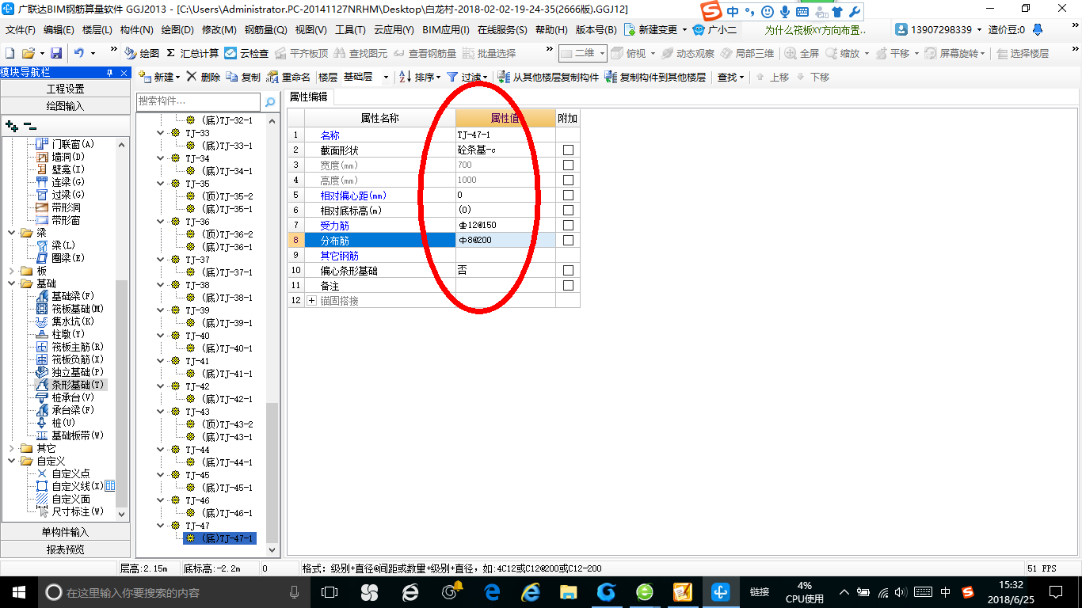Screen dimensions: 1082x608
Task: Toggle checkbox for 相对偏心距 row
Action: [x=568, y=196]
